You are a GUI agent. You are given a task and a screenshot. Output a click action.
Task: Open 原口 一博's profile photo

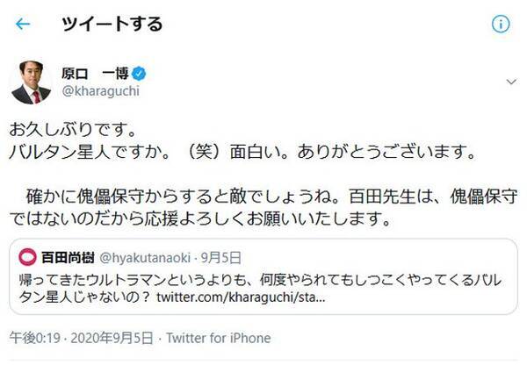click(31, 82)
